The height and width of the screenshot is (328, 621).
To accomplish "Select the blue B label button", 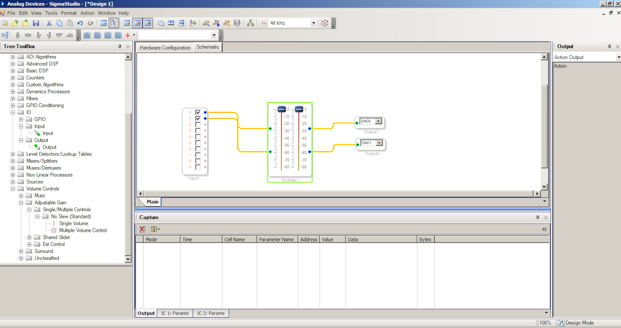I will tap(97, 35).
